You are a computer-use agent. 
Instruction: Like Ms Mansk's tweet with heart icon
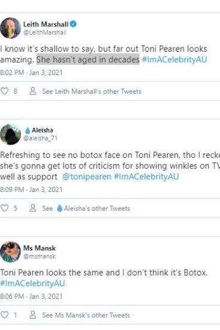pyautogui.click(x=4, y=315)
